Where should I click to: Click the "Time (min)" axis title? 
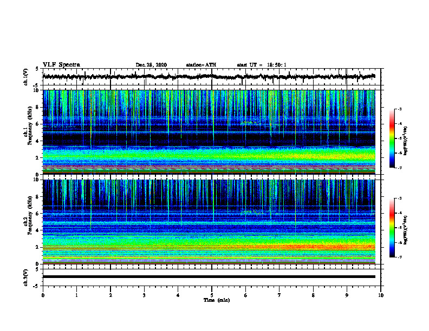coord(217,300)
